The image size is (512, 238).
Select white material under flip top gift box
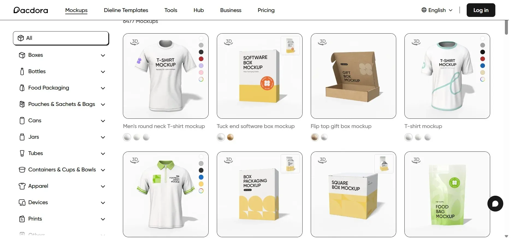coord(324,137)
